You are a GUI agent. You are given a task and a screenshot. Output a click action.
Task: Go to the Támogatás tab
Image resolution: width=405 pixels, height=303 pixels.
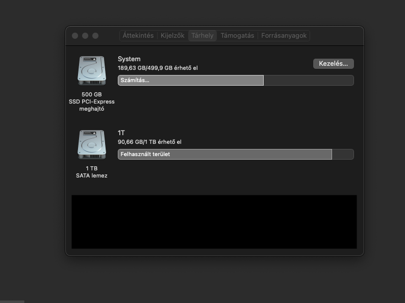point(237,36)
